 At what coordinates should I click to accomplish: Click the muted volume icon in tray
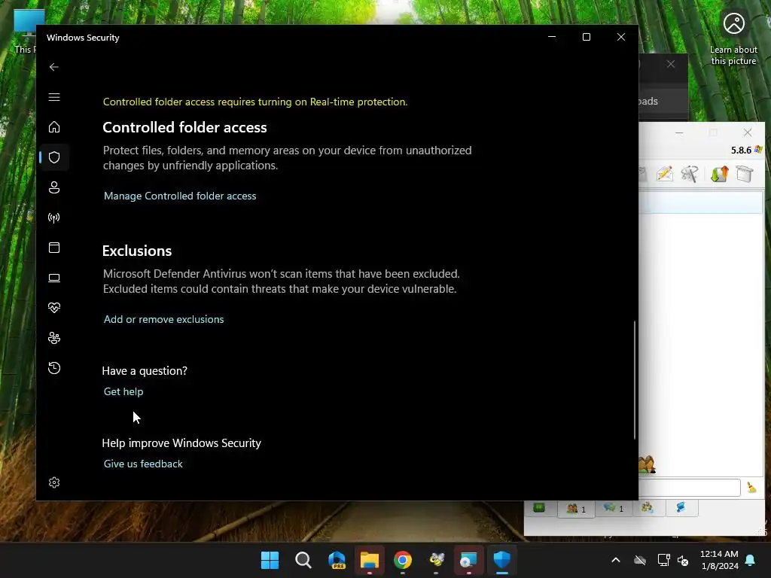683,560
